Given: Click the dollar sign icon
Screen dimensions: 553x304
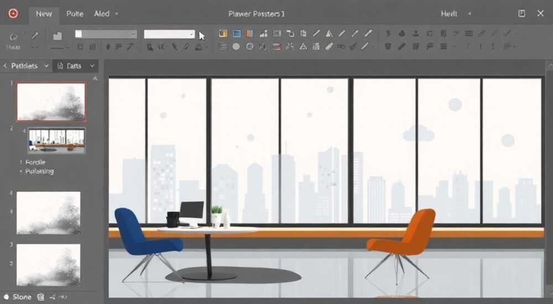Looking at the screenshot, I should [388, 34].
